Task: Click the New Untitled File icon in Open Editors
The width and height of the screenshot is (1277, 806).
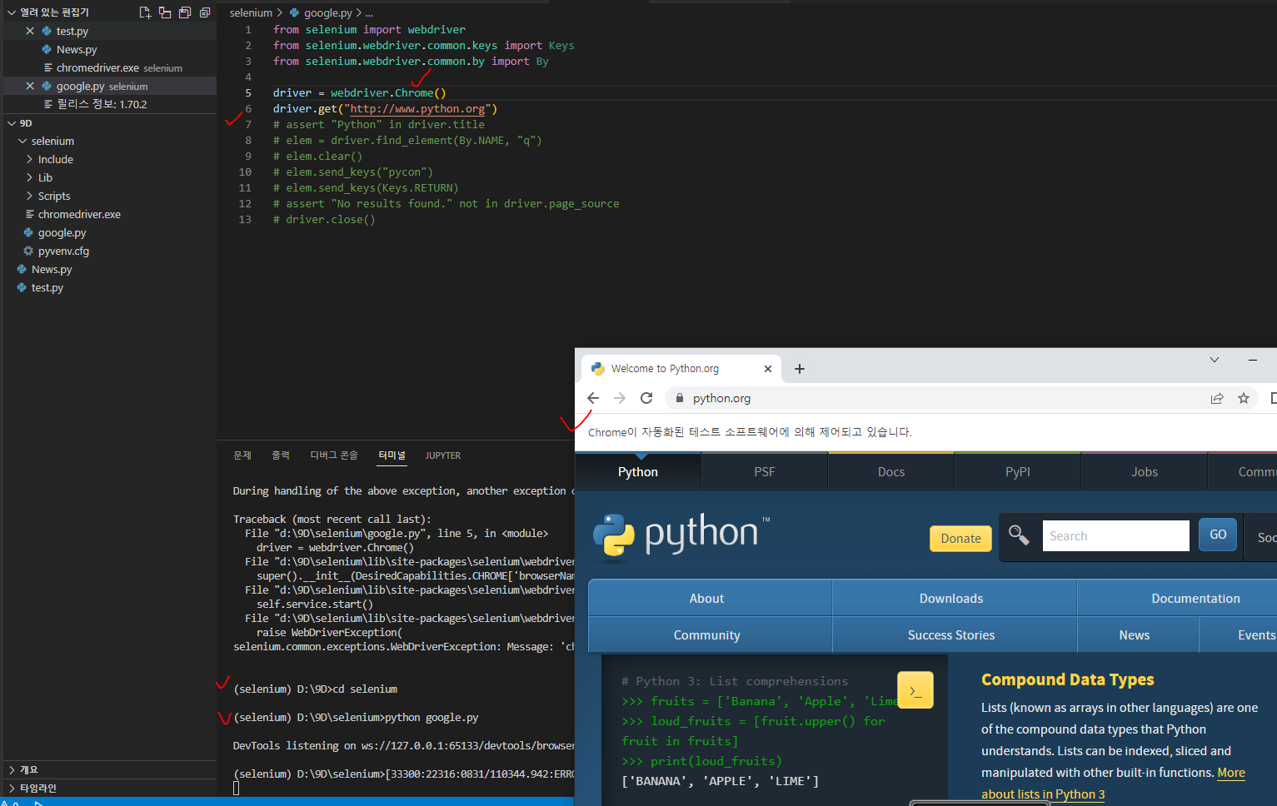Action: coord(145,12)
